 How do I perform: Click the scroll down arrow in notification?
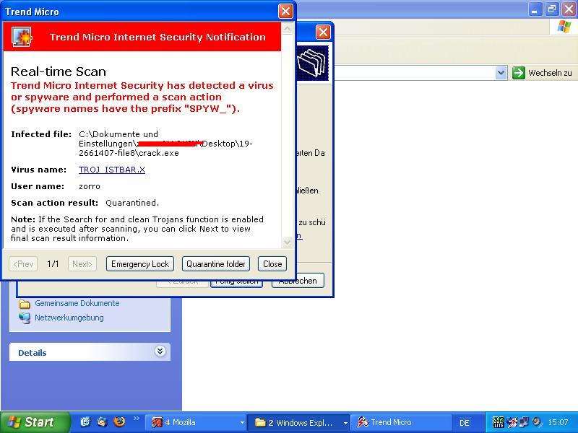[x=287, y=242]
